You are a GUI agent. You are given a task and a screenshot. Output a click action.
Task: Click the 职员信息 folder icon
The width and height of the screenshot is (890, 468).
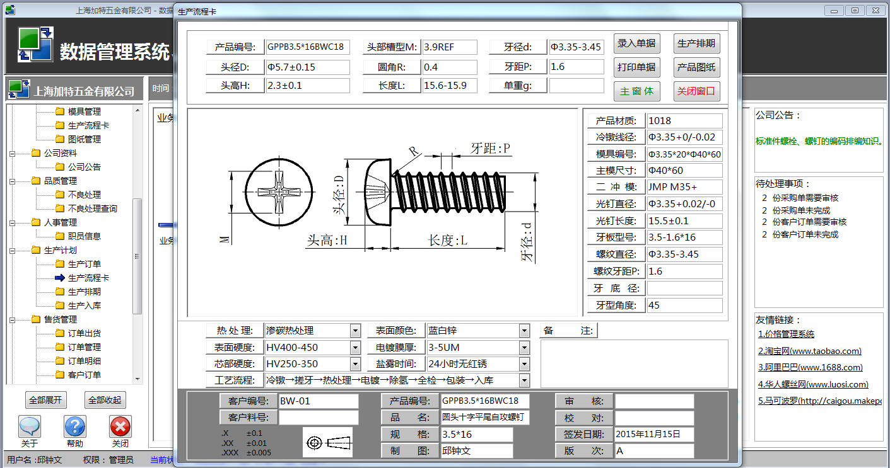click(60, 236)
